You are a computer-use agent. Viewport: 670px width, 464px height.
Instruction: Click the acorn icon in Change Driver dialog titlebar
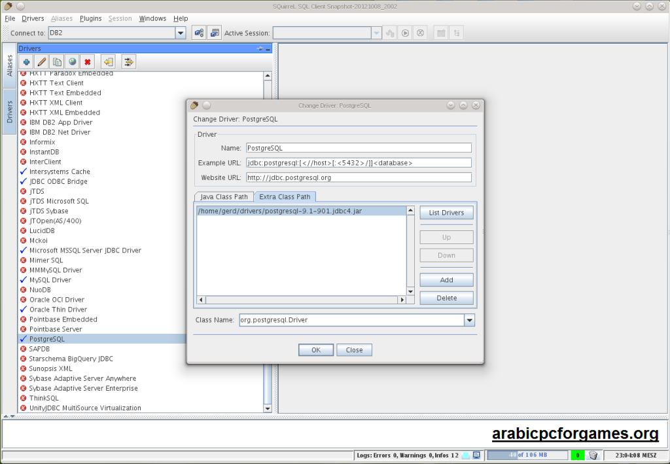click(x=194, y=105)
